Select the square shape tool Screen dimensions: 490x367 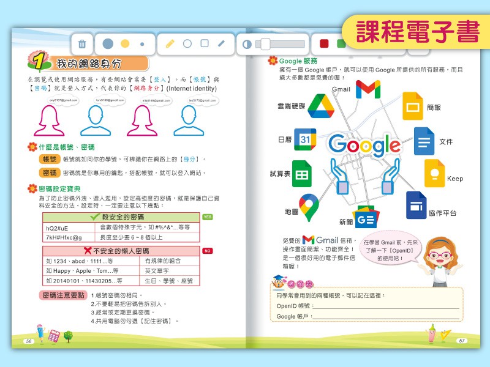point(205,44)
